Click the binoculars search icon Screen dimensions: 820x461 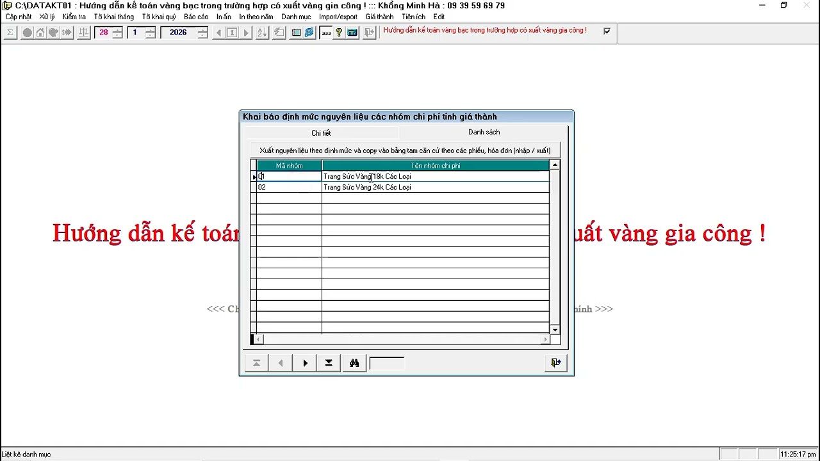[x=354, y=363]
